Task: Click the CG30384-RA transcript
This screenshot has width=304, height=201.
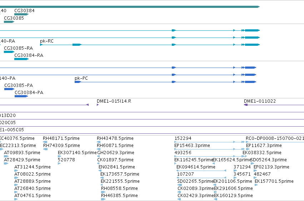Action: pos(21,59)
